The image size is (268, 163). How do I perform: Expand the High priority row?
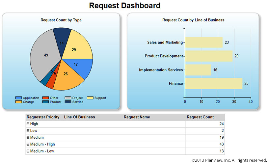pos(28,124)
